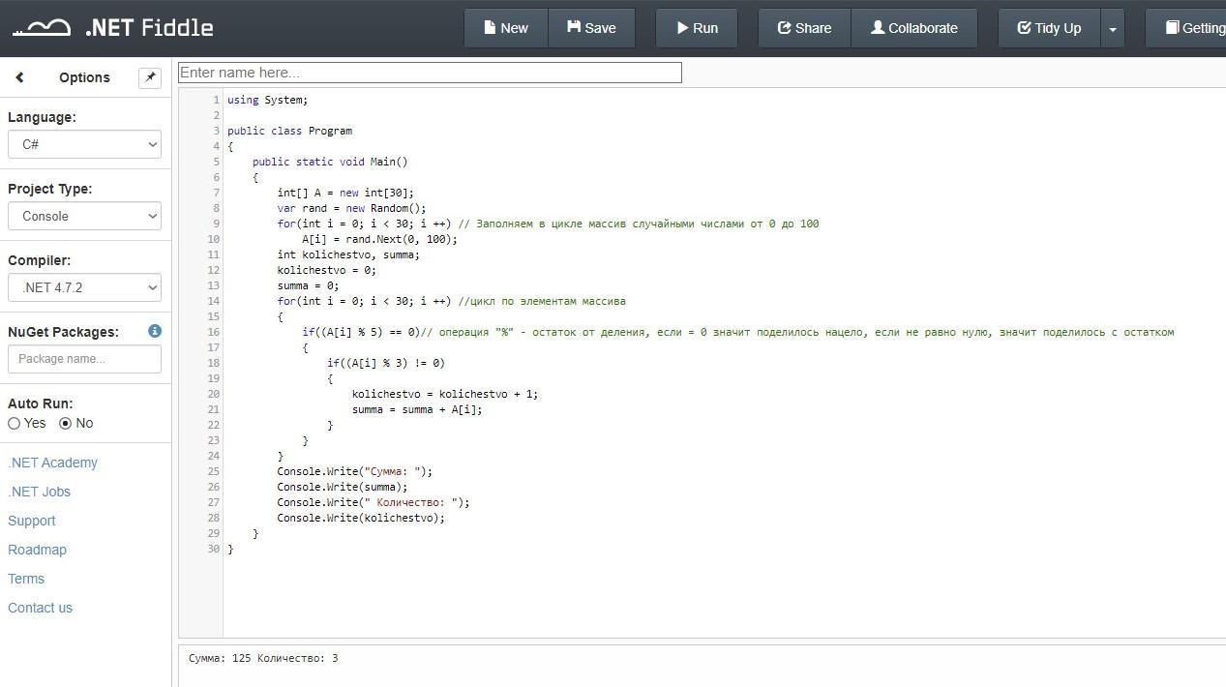The height and width of the screenshot is (687, 1226).
Task: Create a new fiddle with New
Action: pyautogui.click(x=505, y=28)
